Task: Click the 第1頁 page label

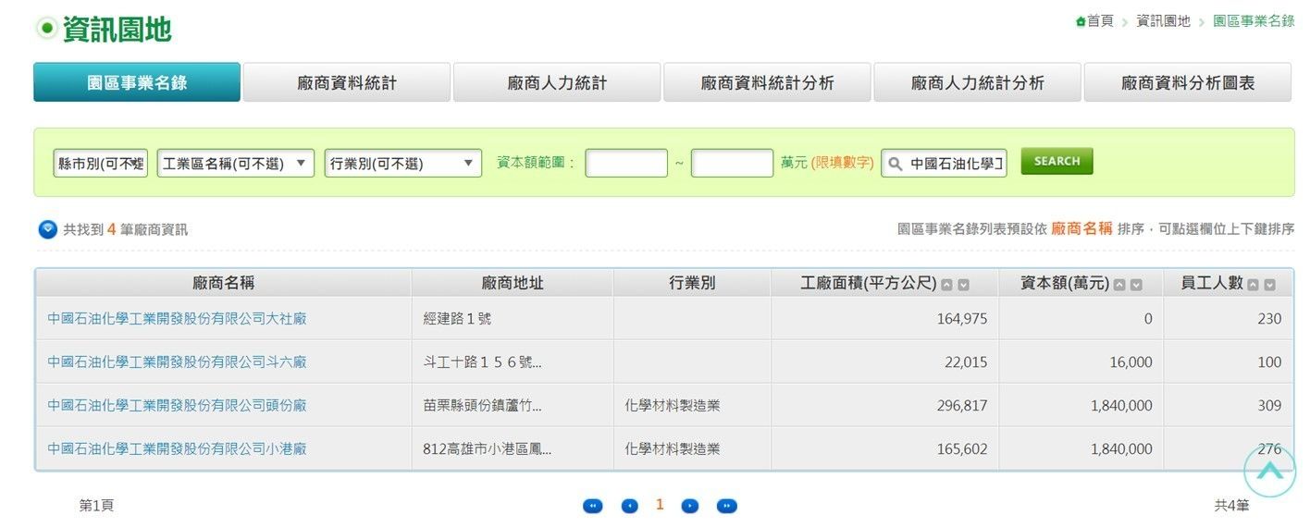Action: [x=96, y=505]
